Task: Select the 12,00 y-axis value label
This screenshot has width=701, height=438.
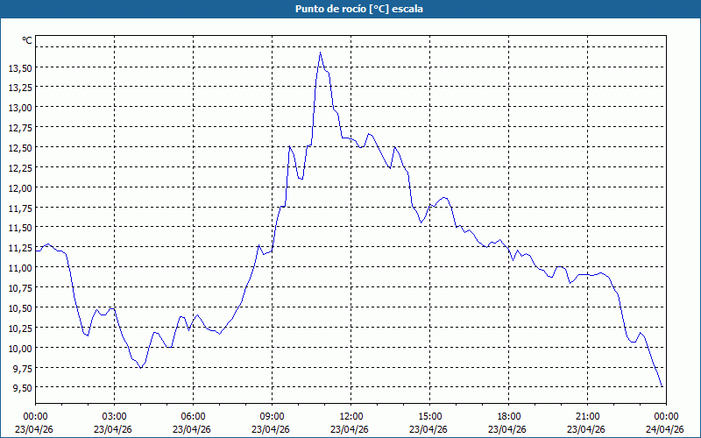Action: tap(20, 187)
